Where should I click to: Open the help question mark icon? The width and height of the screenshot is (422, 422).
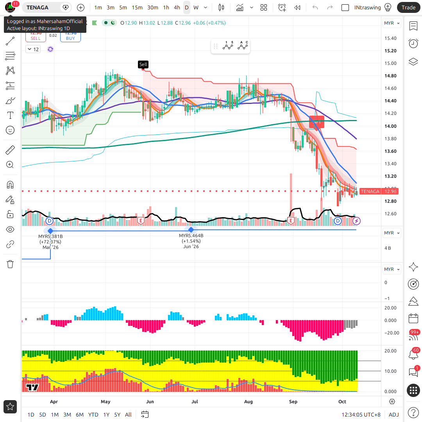(x=413, y=412)
